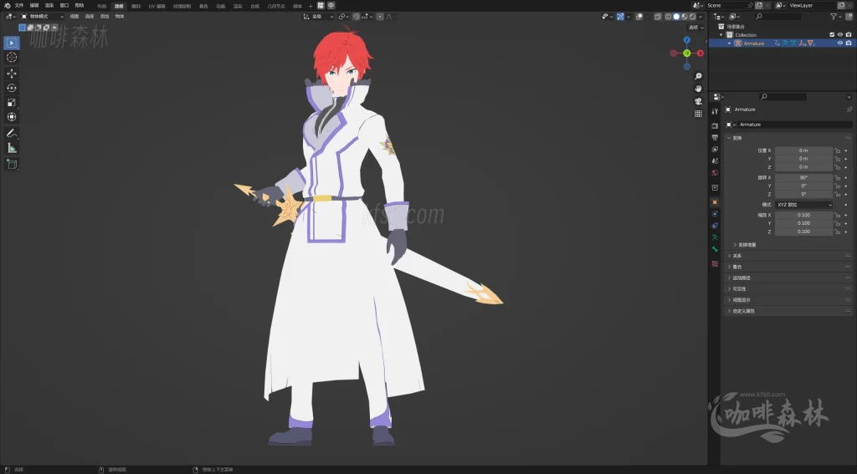This screenshot has height=474, width=857.
Task: Select the Measure tool
Action: point(12,148)
